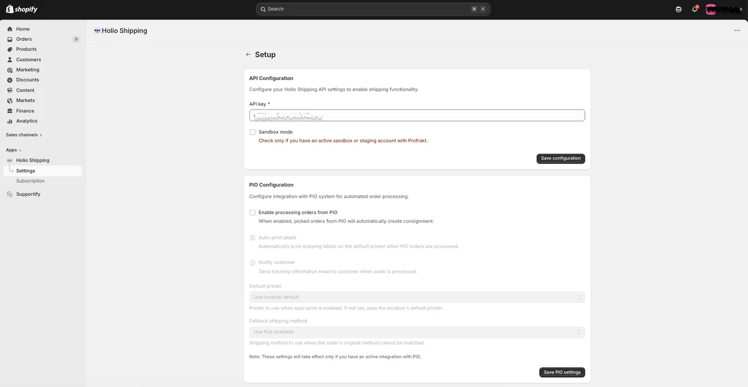Click the Finance bank icon
The image size is (748, 387).
(9, 111)
